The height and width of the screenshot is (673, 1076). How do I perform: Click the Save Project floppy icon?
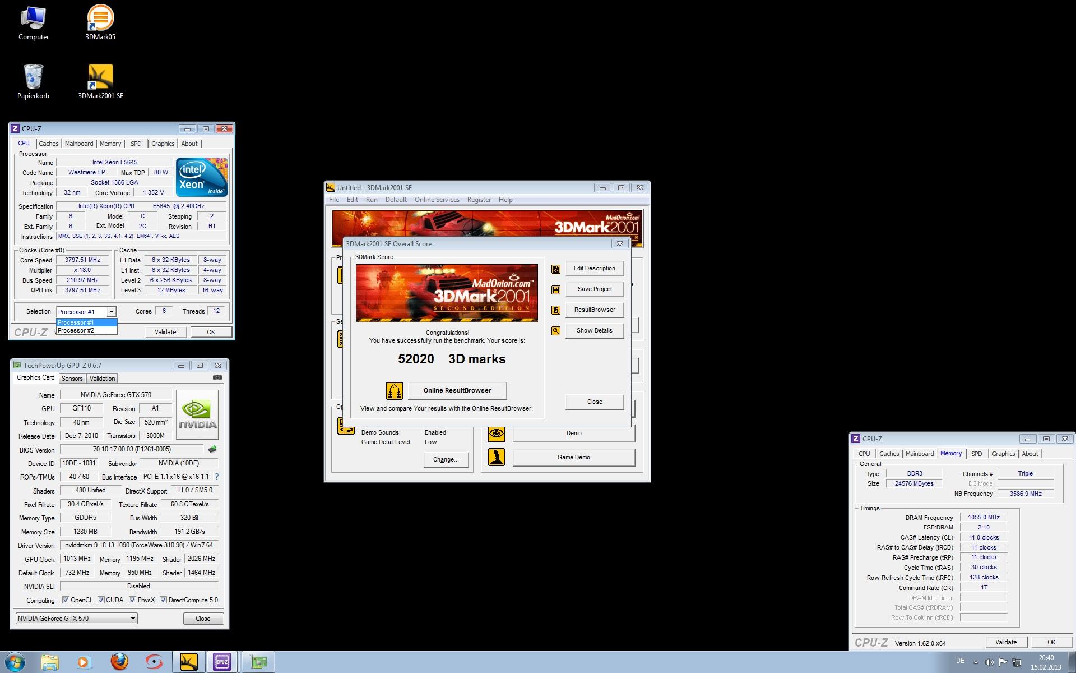click(556, 289)
